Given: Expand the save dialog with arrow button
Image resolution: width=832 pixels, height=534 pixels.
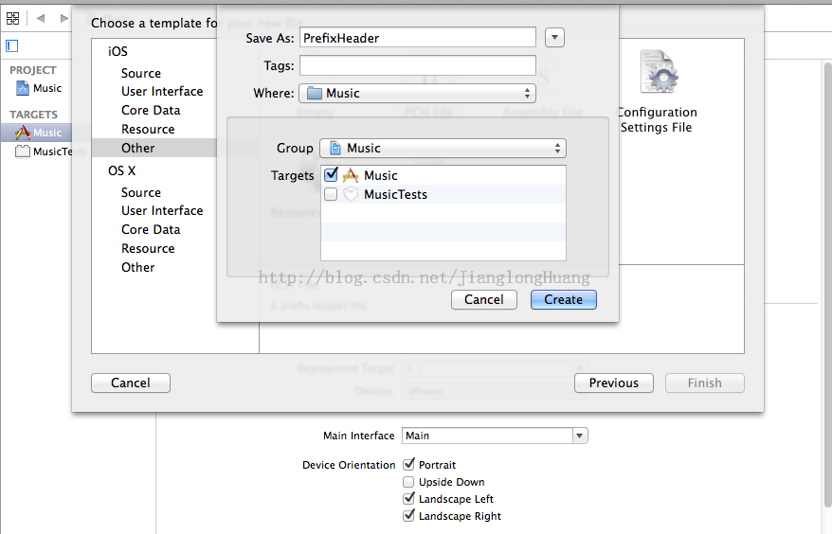Looking at the screenshot, I should click(554, 38).
